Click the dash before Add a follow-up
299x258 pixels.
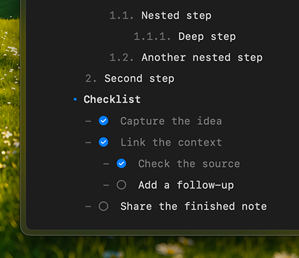click(x=106, y=185)
